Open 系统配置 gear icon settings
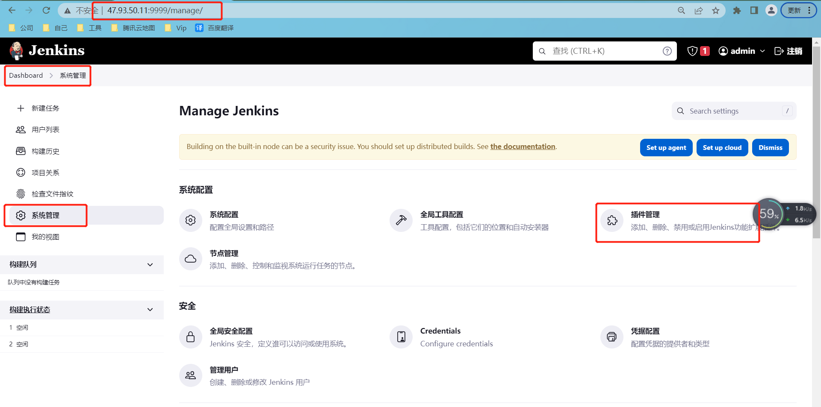Screen dimensions: 821x407 coord(191,220)
